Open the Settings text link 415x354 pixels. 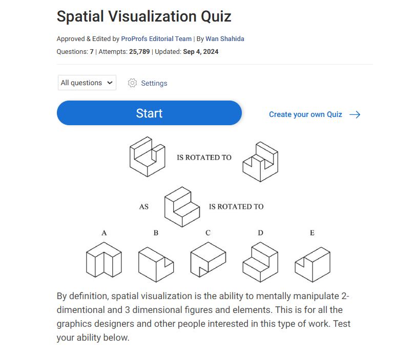(x=154, y=83)
